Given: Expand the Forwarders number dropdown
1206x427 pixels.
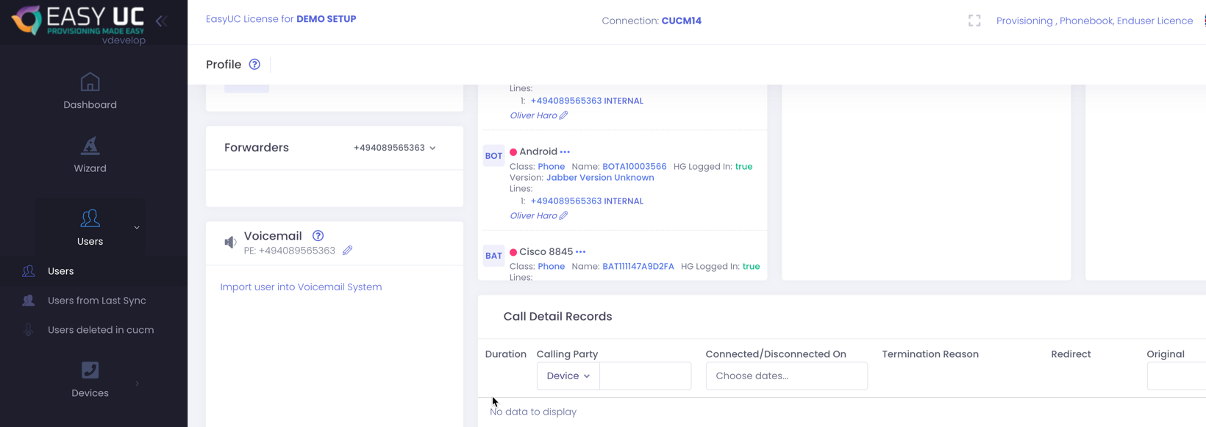Looking at the screenshot, I should [x=395, y=148].
